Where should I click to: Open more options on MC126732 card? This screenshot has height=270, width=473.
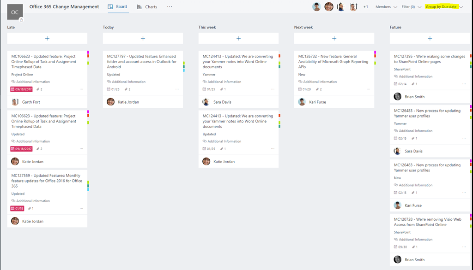368,89
